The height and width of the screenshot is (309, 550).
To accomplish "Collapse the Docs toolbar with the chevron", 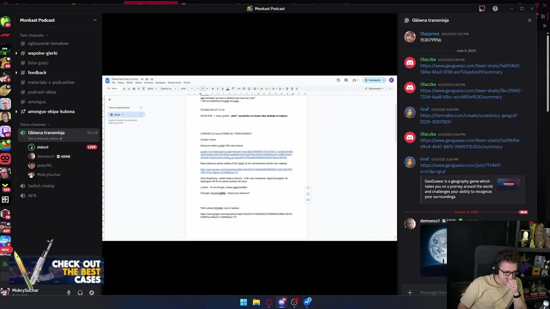I will [390, 89].
